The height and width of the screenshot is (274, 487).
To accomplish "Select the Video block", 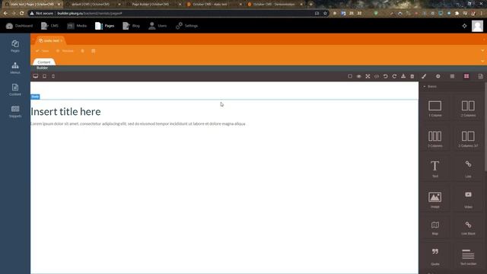I will [468, 199].
